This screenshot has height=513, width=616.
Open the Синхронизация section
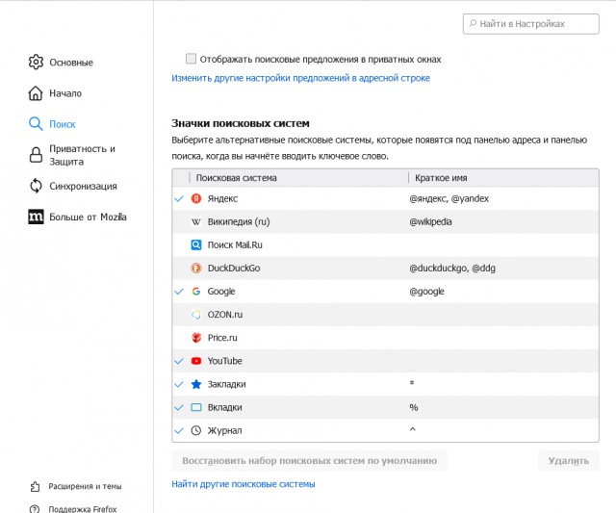point(83,186)
